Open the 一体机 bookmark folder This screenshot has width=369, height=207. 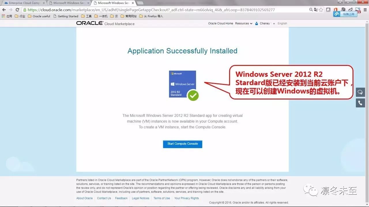[x=101, y=16]
